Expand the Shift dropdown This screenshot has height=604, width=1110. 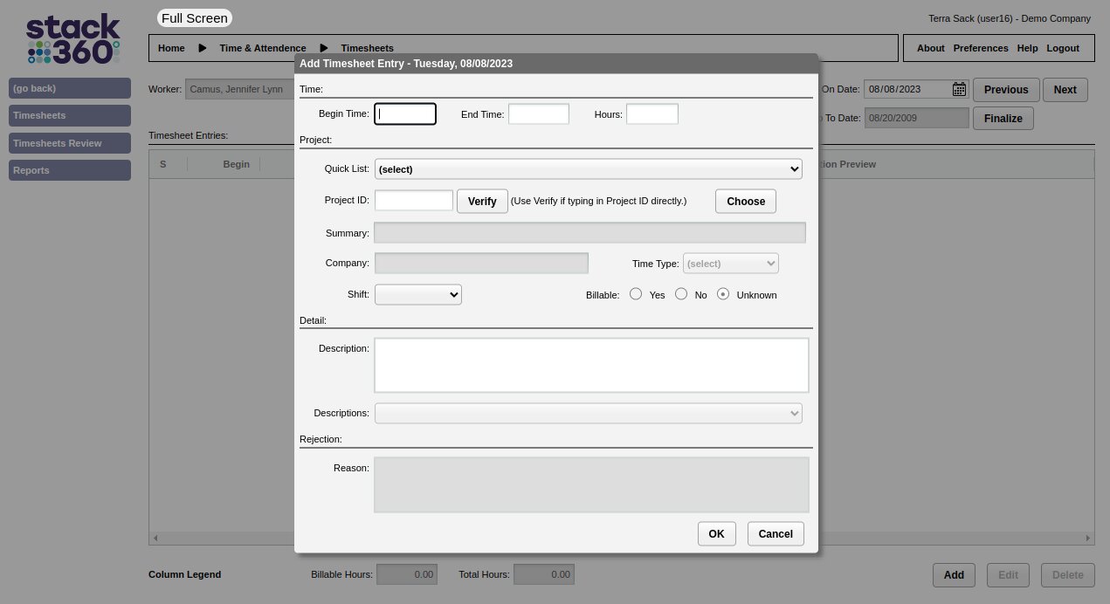(417, 295)
